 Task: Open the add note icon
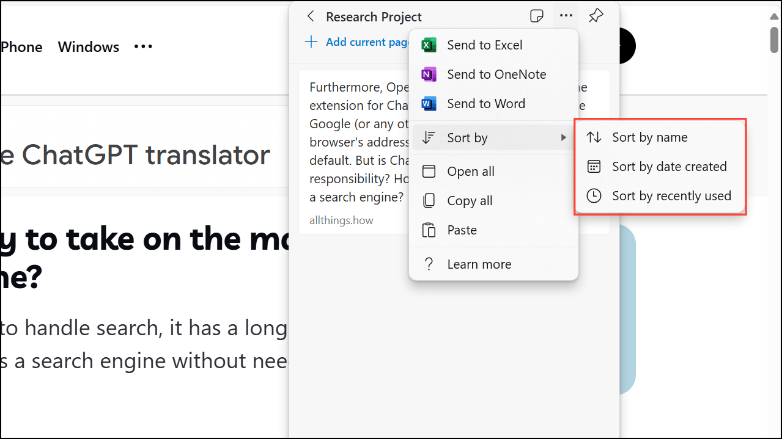[x=536, y=16]
